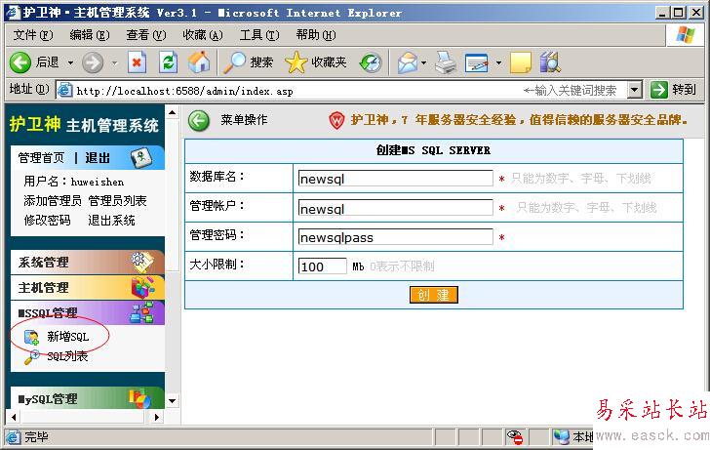This screenshot has height=450, width=710.
Task: Open the 管理员列表 link
Action: [x=117, y=201]
